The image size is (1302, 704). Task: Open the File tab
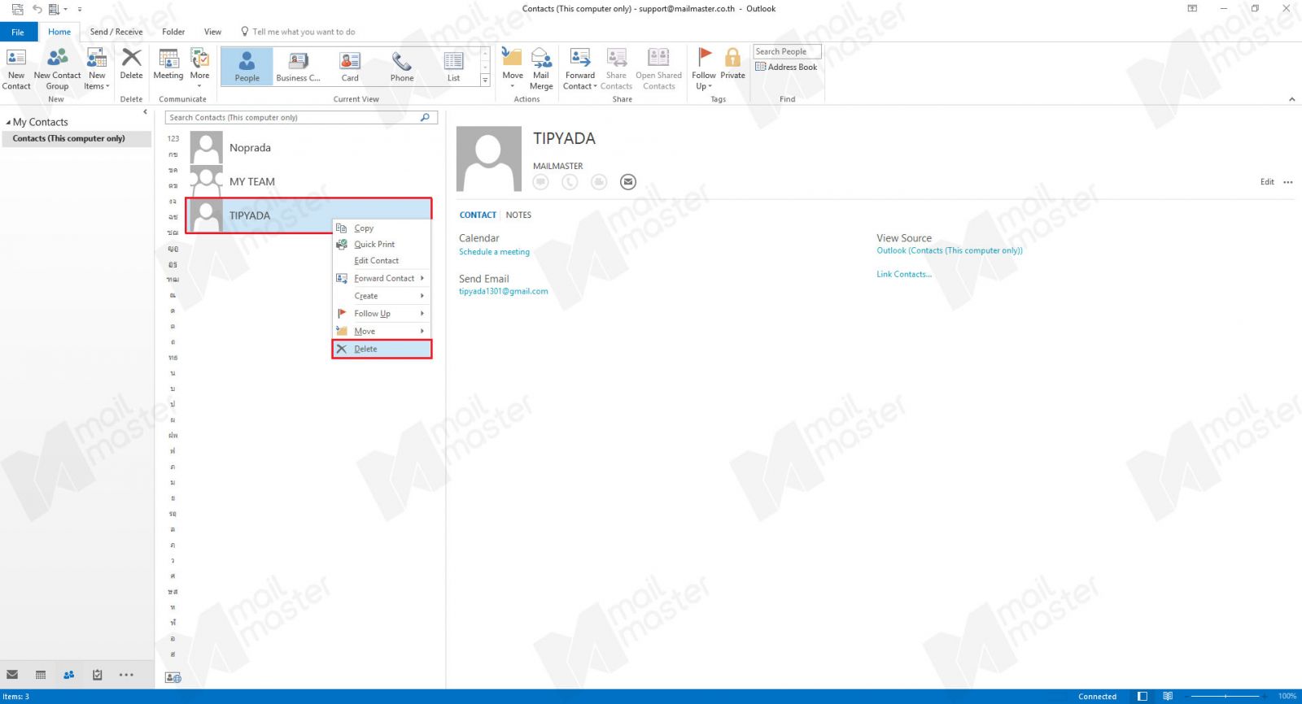[x=18, y=32]
